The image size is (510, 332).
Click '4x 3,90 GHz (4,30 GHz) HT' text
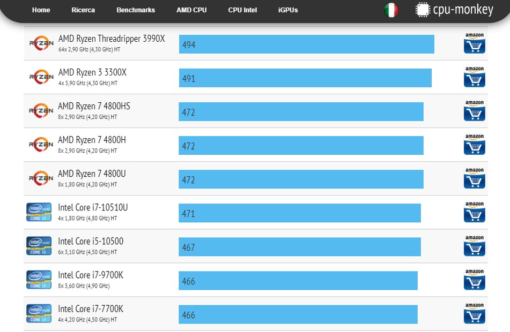pyautogui.click(x=88, y=83)
